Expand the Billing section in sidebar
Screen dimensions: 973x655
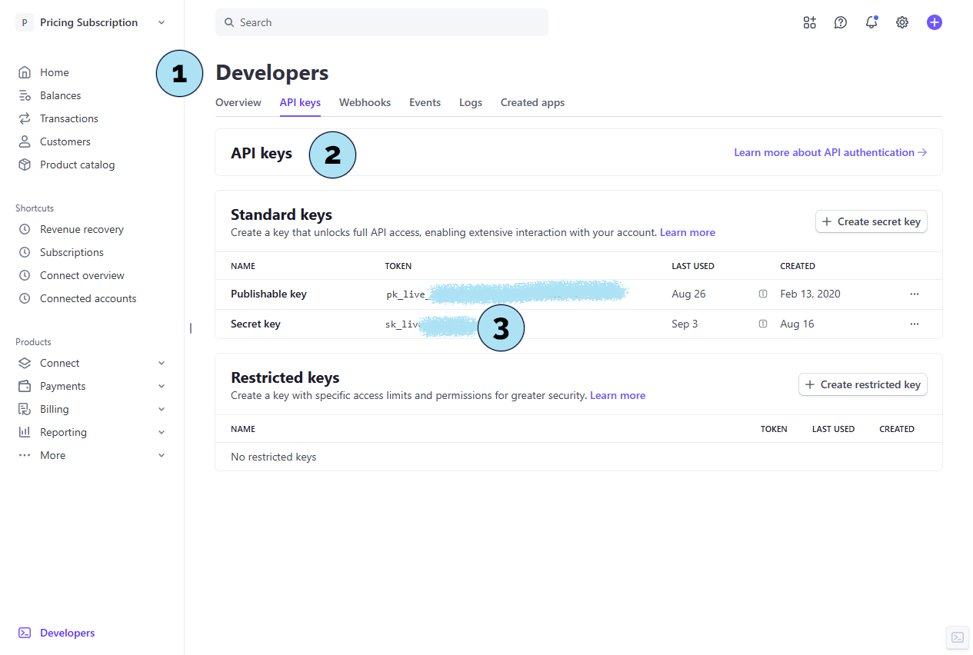(x=92, y=409)
